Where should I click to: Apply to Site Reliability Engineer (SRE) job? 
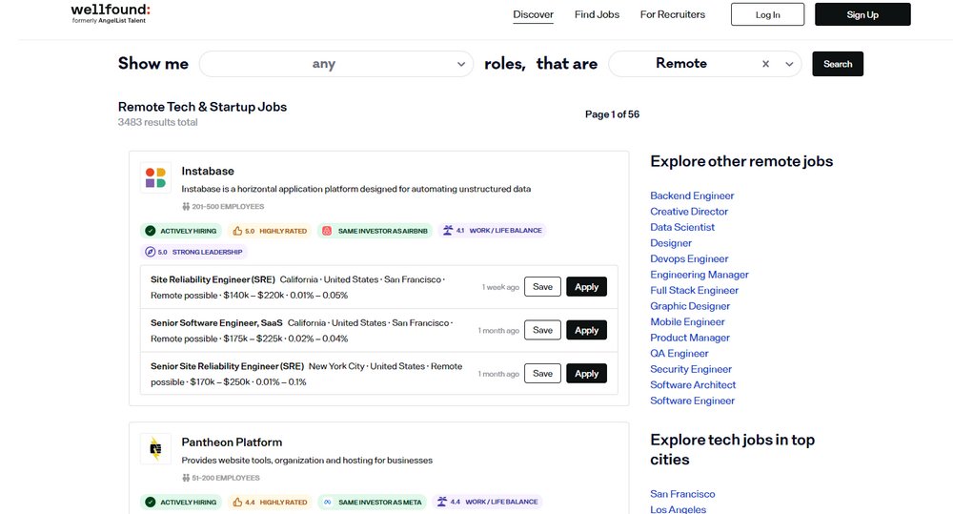pyautogui.click(x=586, y=287)
